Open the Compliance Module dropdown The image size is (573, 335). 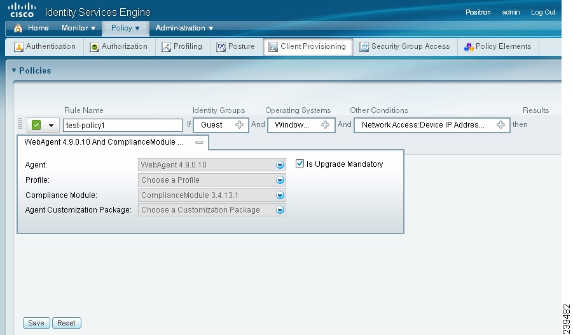tap(212, 195)
